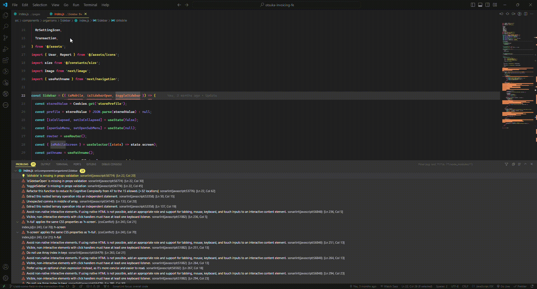Collapse the index.js problems group
Screen dimensions: 537x289
[16, 171]
